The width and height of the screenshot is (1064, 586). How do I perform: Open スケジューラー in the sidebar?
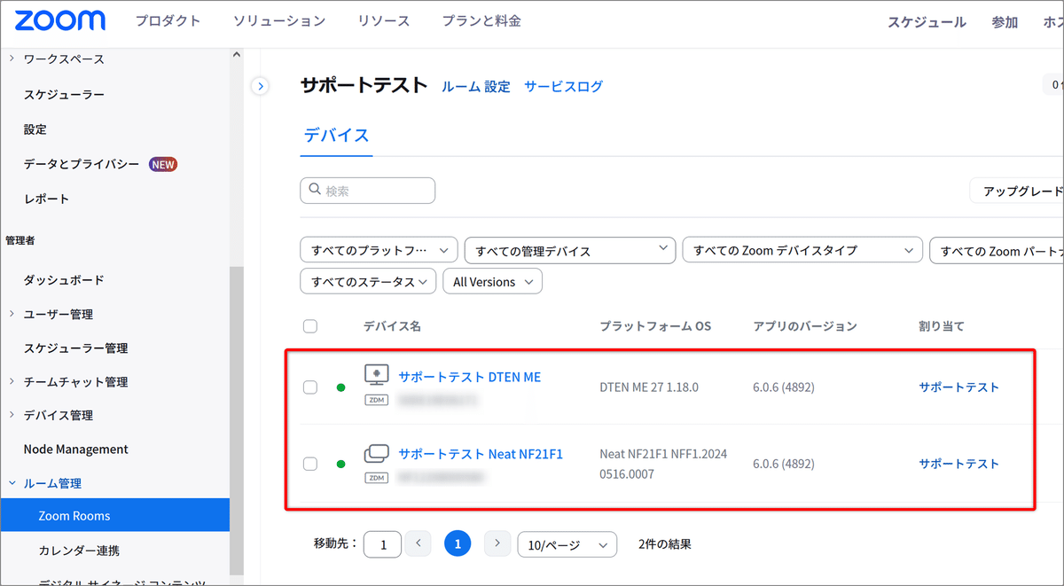point(64,94)
